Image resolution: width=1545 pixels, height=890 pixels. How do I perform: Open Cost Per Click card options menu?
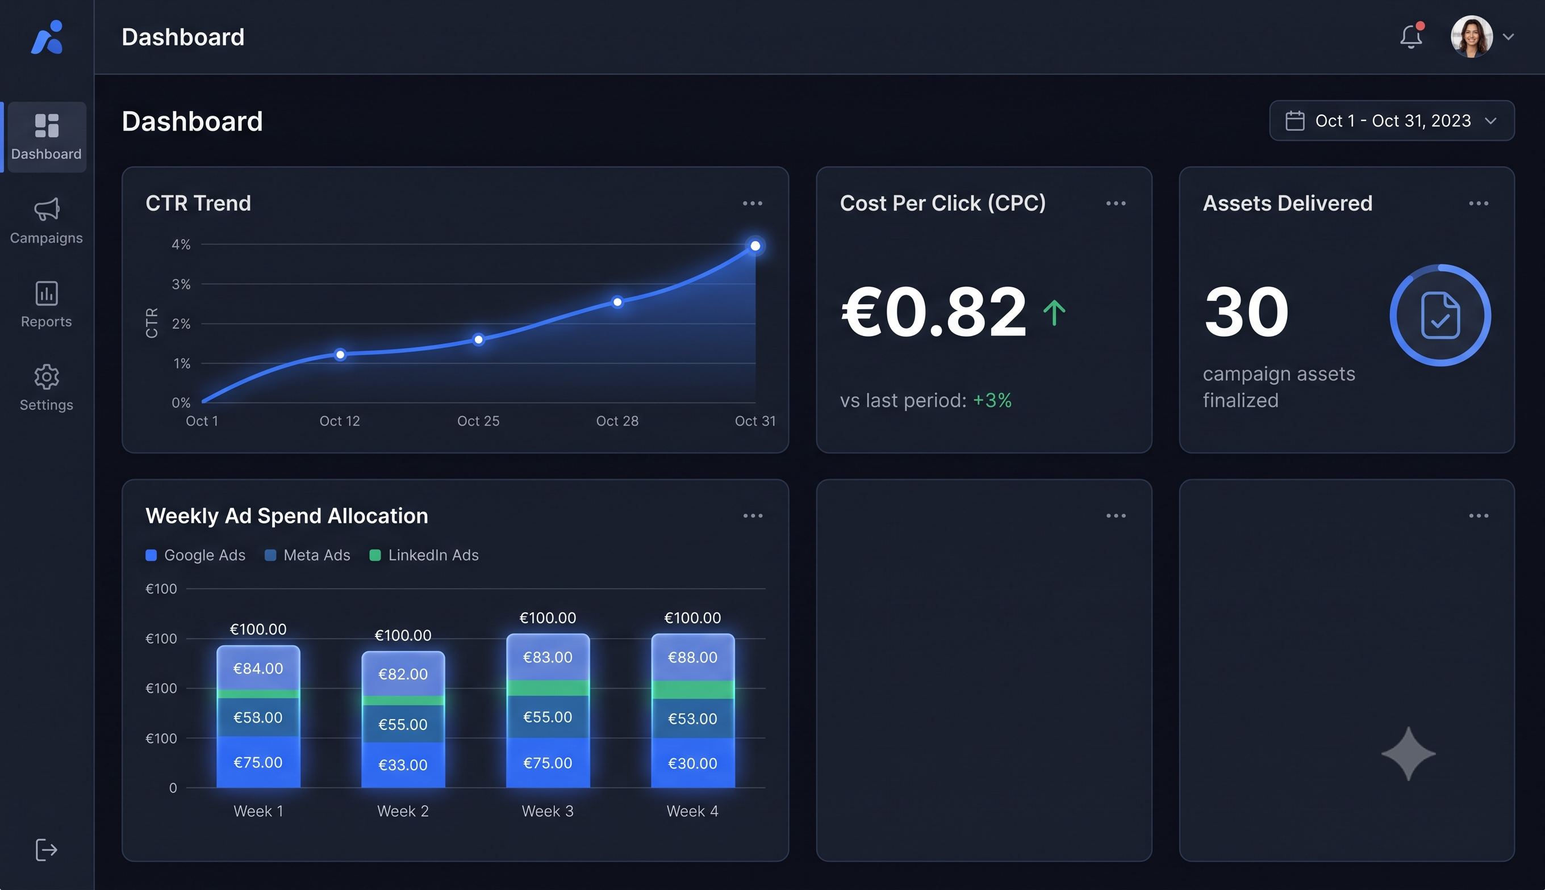1116,204
